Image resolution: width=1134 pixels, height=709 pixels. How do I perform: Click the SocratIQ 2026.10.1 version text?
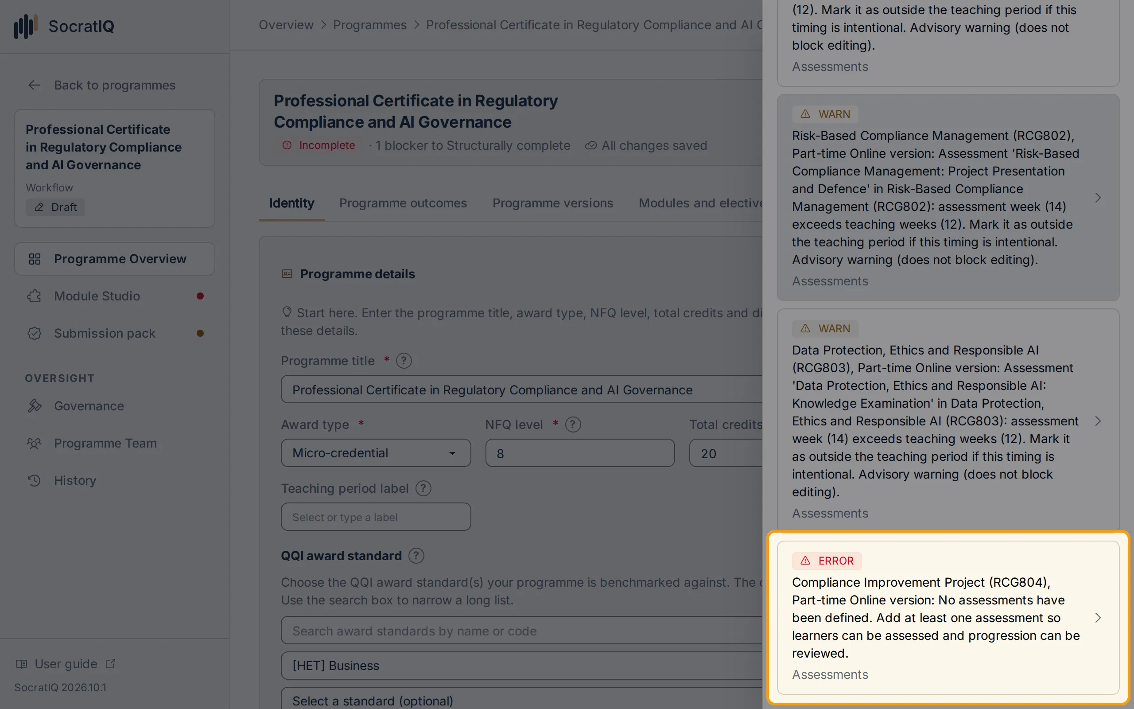pyautogui.click(x=60, y=687)
